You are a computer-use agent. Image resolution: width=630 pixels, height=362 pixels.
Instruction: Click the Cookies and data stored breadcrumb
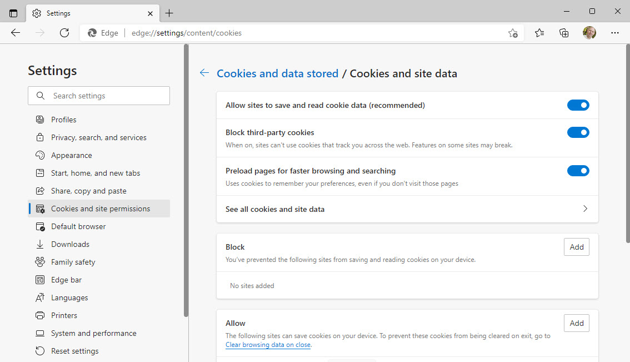pyautogui.click(x=277, y=73)
